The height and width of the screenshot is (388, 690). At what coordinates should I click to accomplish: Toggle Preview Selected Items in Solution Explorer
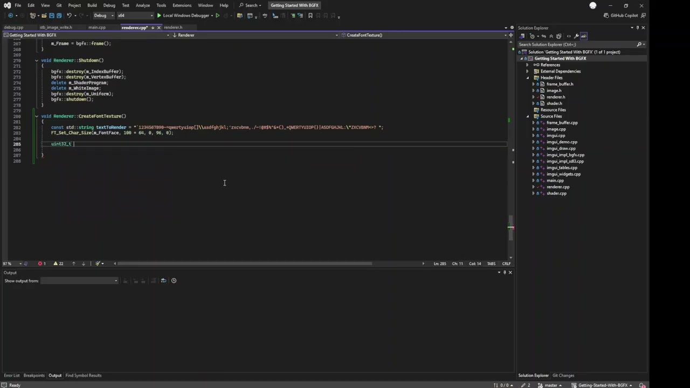point(584,36)
